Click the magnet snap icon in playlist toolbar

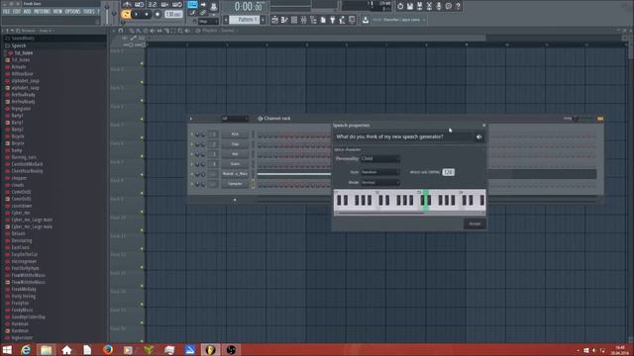pos(121,31)
